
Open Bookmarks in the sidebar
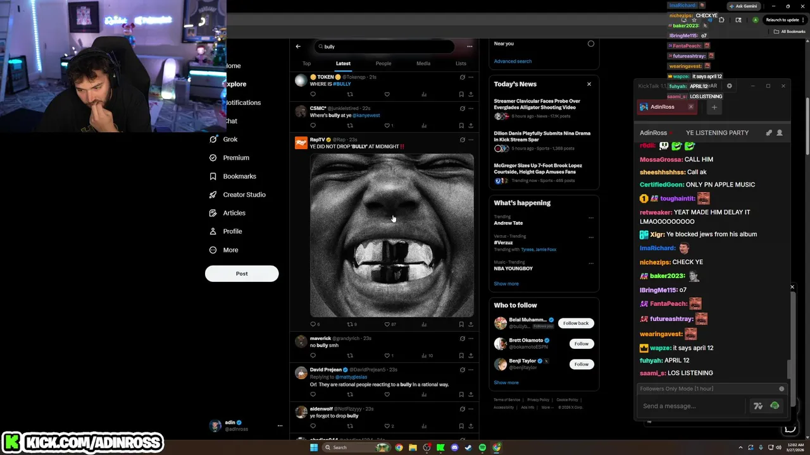pos(232,176)
